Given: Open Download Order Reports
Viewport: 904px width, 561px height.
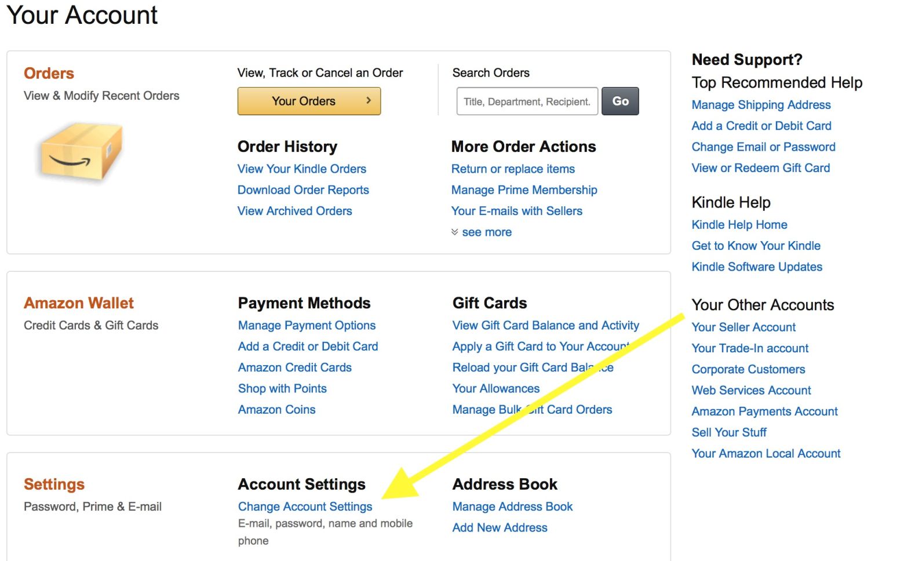Looking at the screenshot, I should (x=302, y=190).
